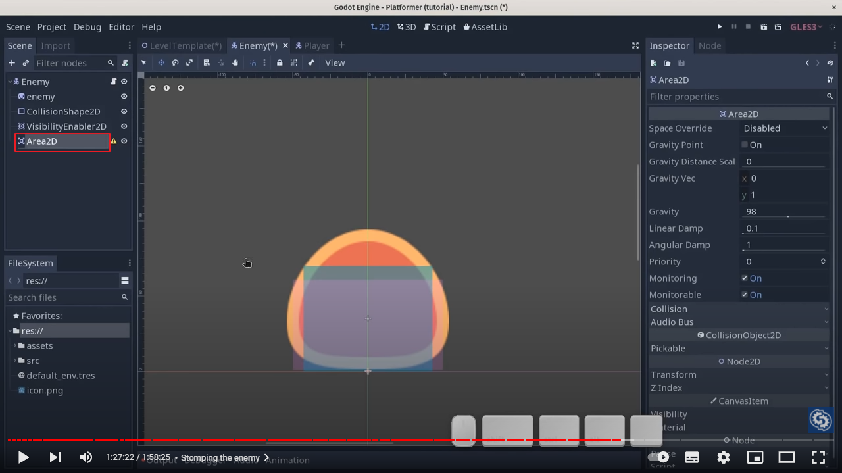The image size is (842, 473).
Task: Click the attach script icon beside Filter nodes
Action: click(x=125, y=63)
